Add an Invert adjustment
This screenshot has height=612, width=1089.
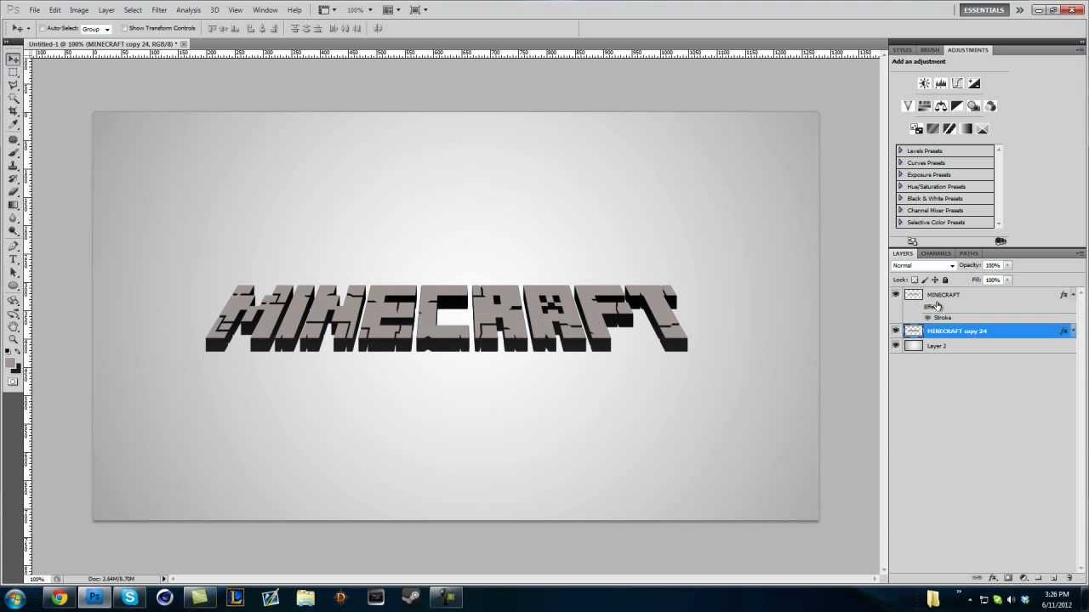(x=916, y=129)
